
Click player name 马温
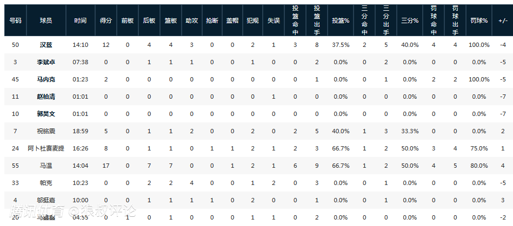(46, 166)
